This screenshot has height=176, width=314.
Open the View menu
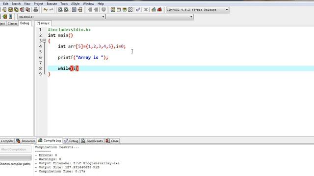tap(27, 3)
